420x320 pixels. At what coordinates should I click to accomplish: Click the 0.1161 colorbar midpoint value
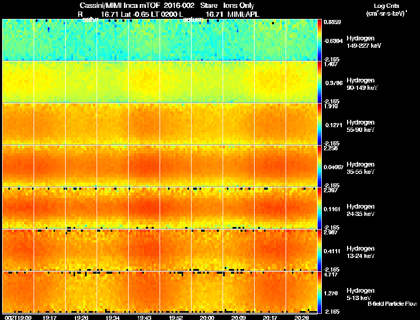(332, 209)
